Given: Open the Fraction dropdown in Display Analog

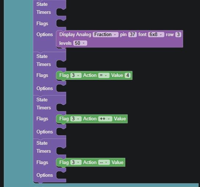Looking at the screenshot, I should point(106,35).
